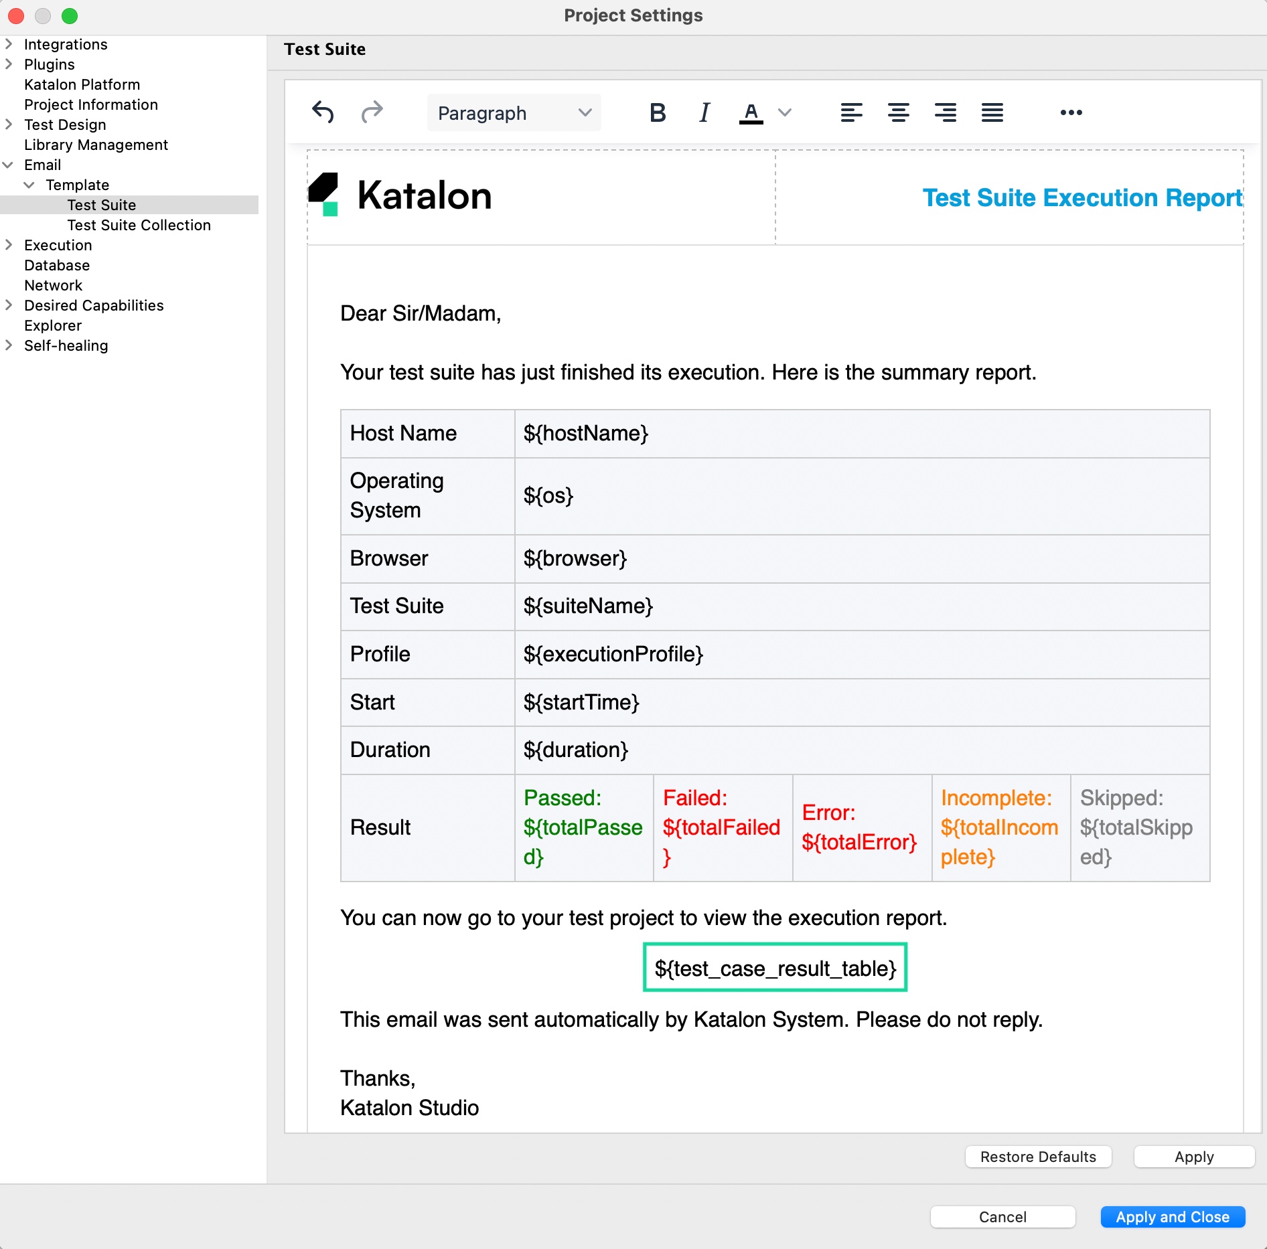This screenshot has width=1267, height=1249.
Task: Justify the text
Action: pyautogui.click(x=992, y=112)
